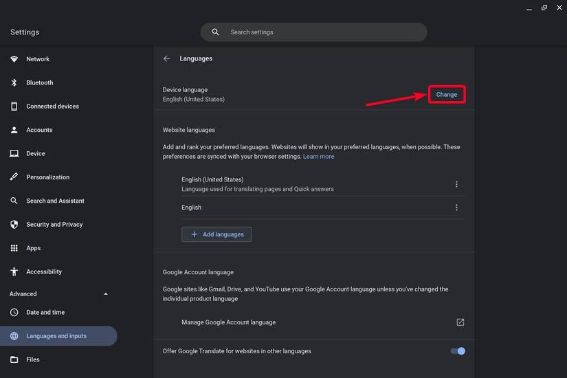Open external link icon for Google Account language
Image resolution: width=567 pixels, height=378 pixels.
pos(460,322)
